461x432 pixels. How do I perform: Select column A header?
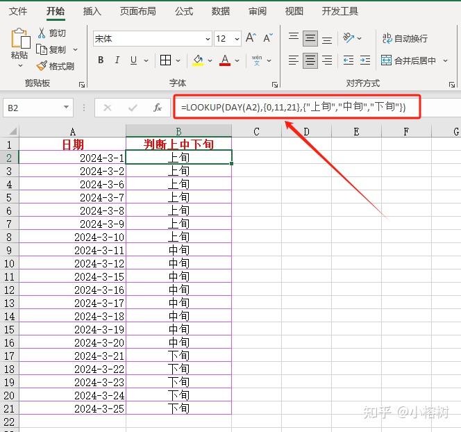(x=73, y=131)
